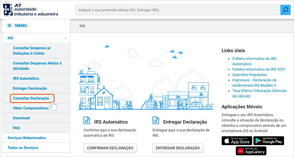This screenshot has width=294, height=157.
Task: Open the App Store download badge
Action: click(x=237, y=141)
